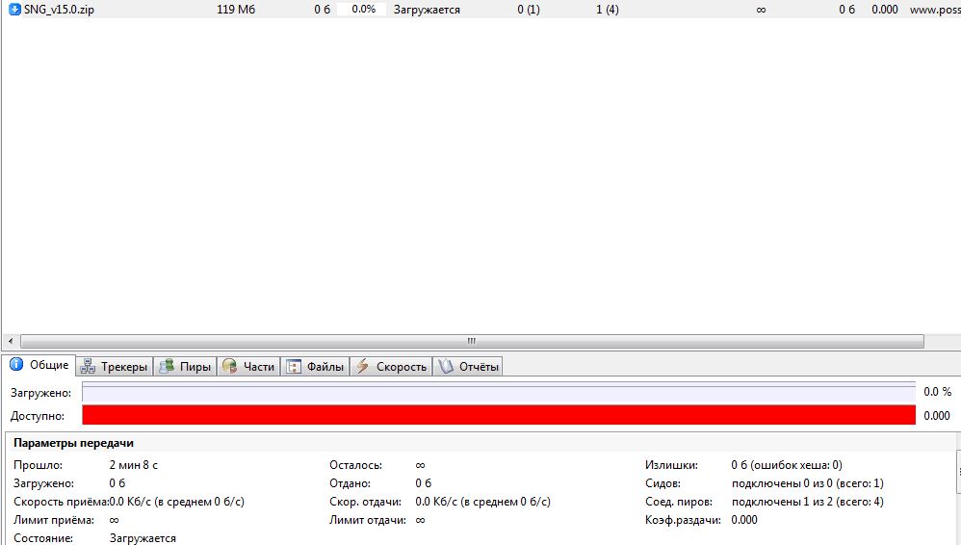This screenshot has height=545, width=961.
Task: Click the Трекеры network icon
Action: coord(88,367)
